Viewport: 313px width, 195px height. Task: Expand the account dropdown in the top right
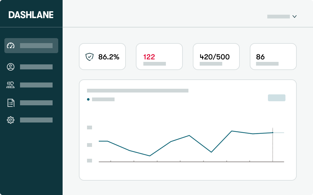click(282, 17)
